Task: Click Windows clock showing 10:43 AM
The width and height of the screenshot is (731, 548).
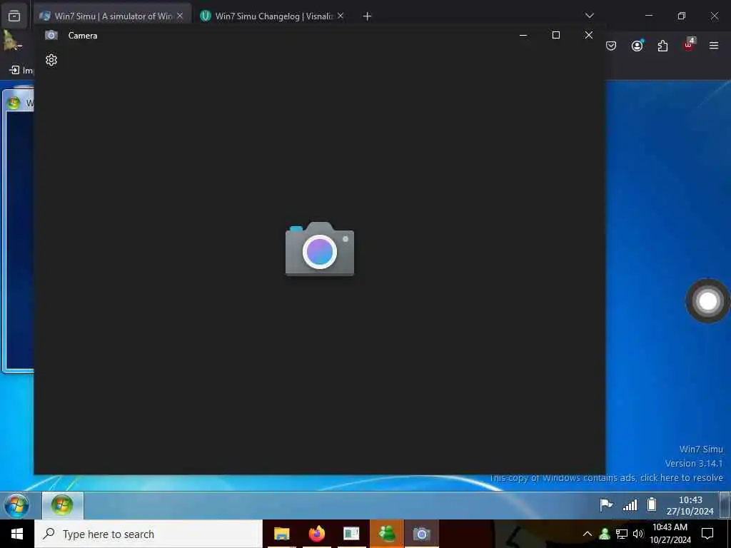Action: (670, 534)
